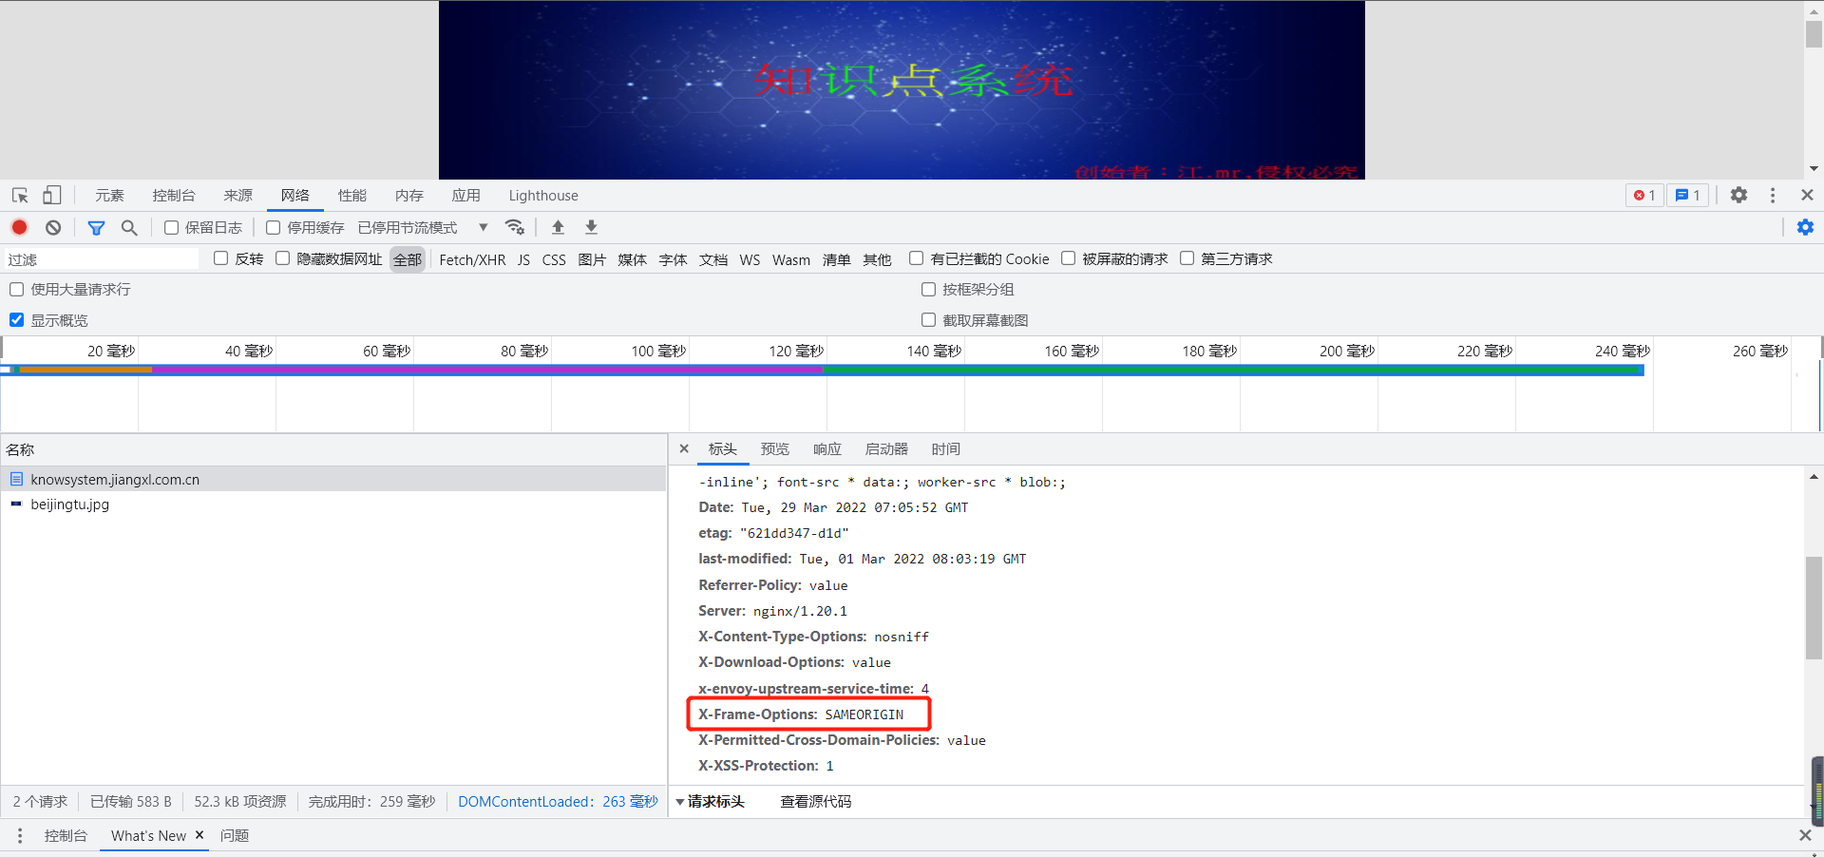Screen dimensions: 1824x857
Task: Open the three-dot DevTools menu
Action: (1773, 195)
